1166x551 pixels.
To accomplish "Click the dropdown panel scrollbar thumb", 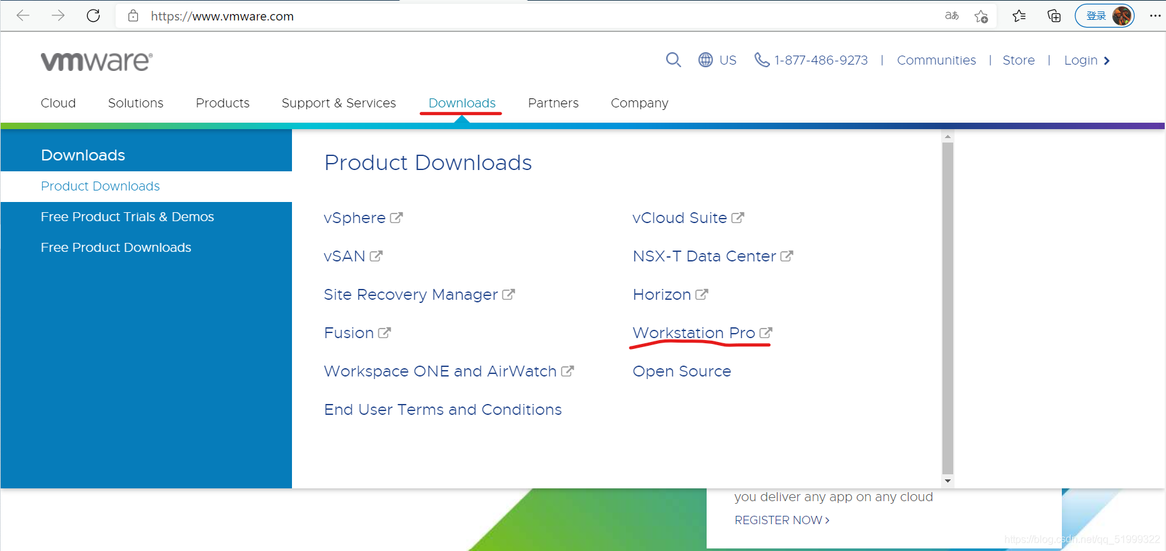I will tap(947, 308).
